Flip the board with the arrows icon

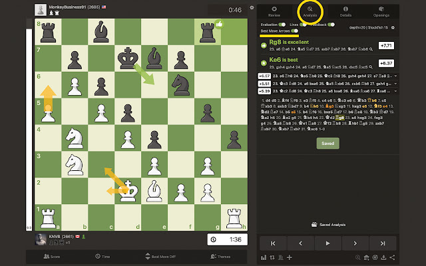coord(272,257)
